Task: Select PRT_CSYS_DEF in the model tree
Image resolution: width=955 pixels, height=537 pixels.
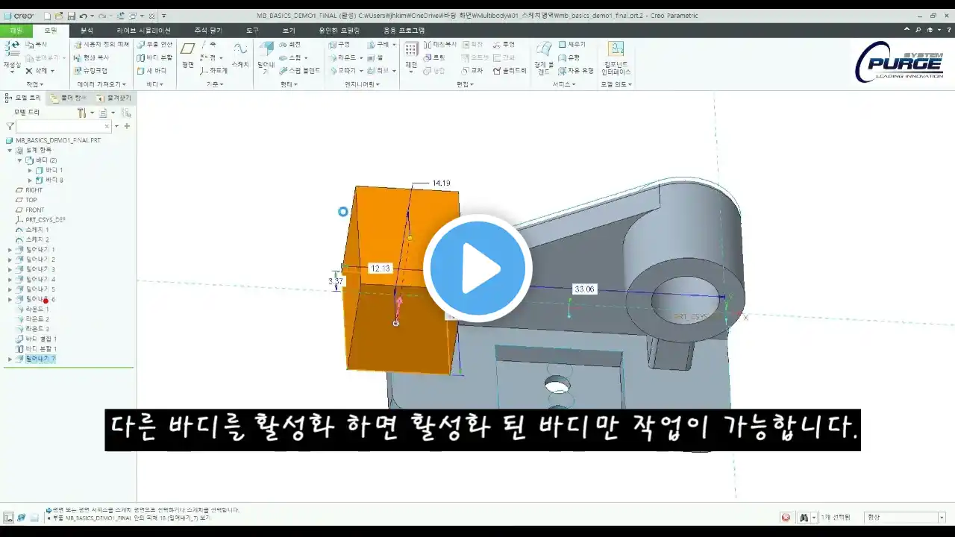Action: (x=40, y=220)
